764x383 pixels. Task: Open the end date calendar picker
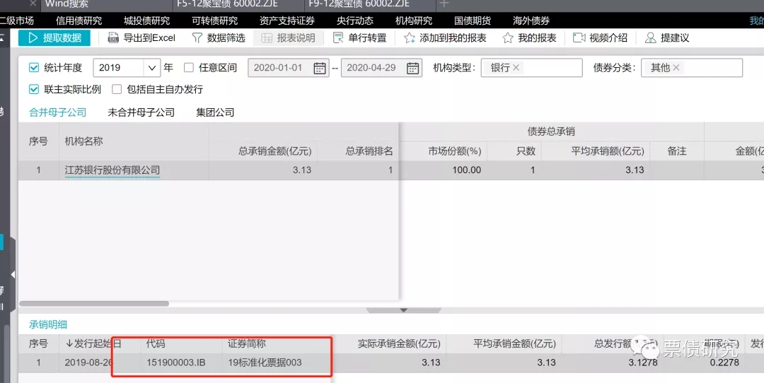412,68
